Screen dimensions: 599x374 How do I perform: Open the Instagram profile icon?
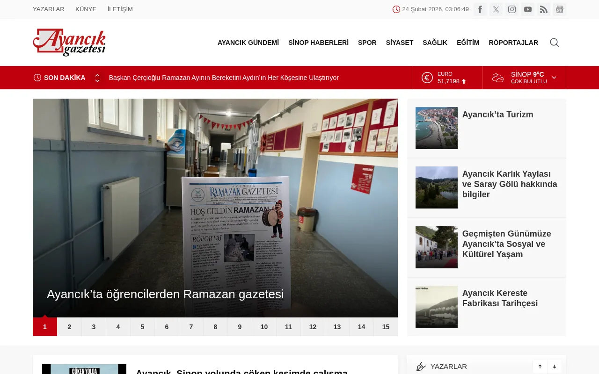(x=511, y=9)
